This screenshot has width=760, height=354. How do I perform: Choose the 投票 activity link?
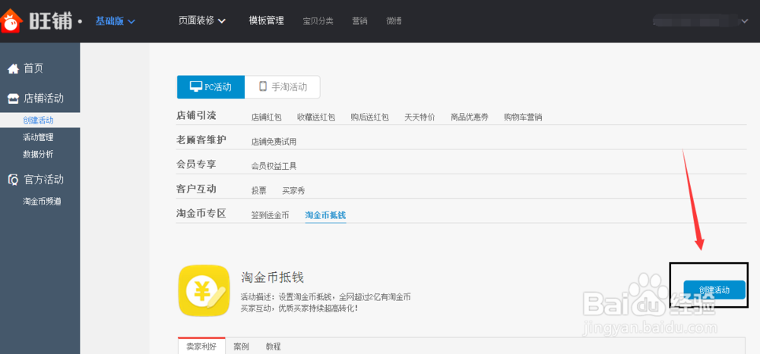click(258, 190)
